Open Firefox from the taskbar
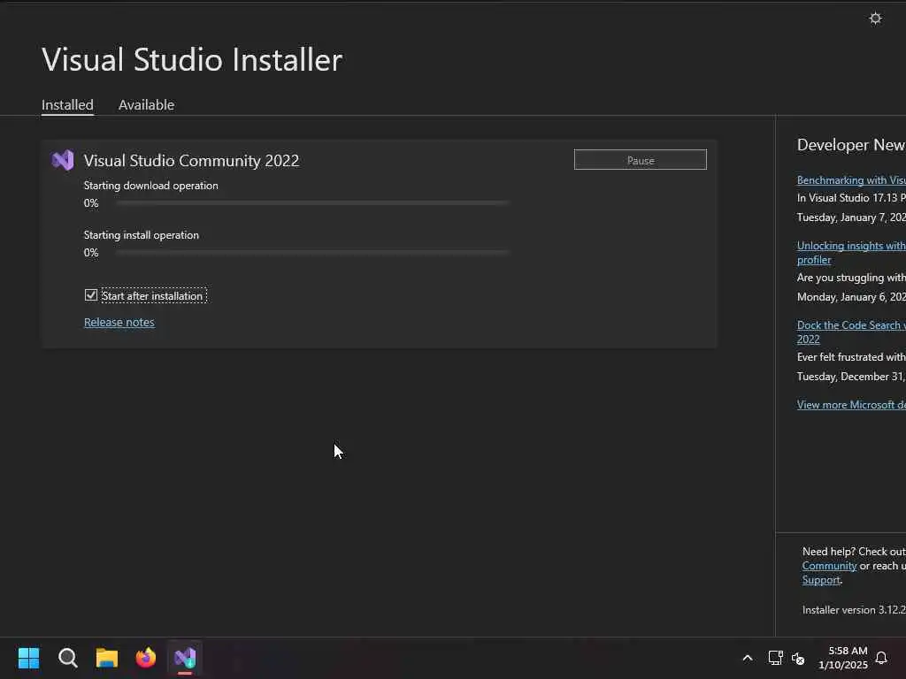 pos(146,658)
